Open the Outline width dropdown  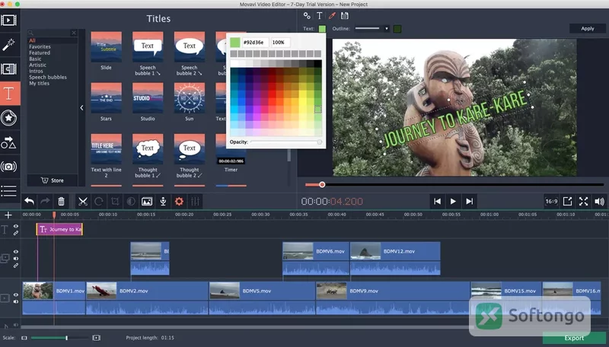point(386,28)
